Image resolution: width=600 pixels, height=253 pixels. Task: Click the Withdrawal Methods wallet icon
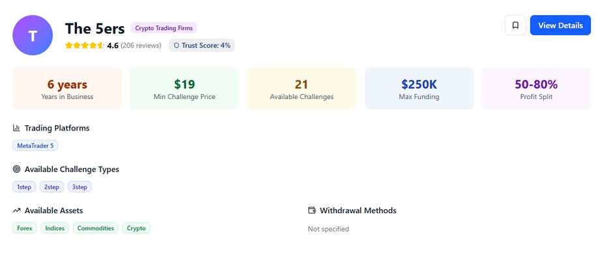coord(312,210)
